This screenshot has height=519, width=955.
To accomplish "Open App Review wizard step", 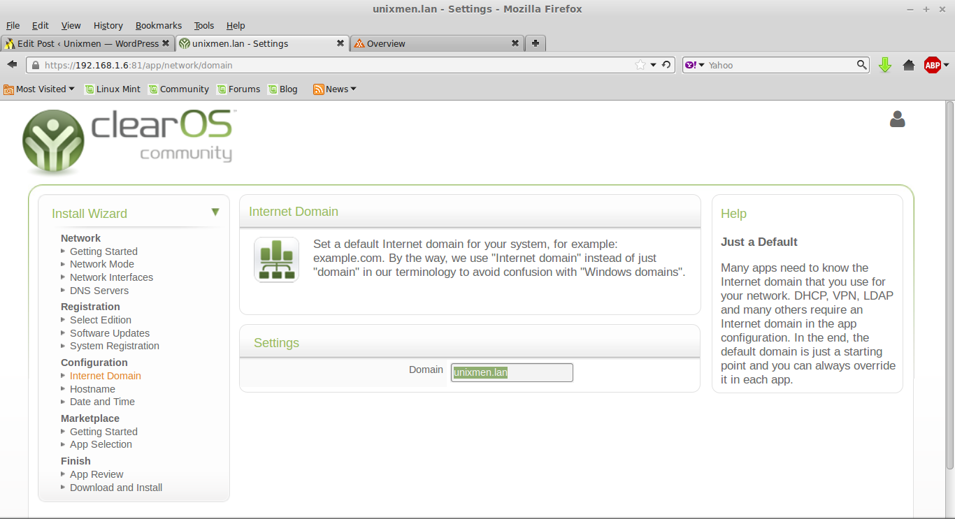I will coord(96,474).
